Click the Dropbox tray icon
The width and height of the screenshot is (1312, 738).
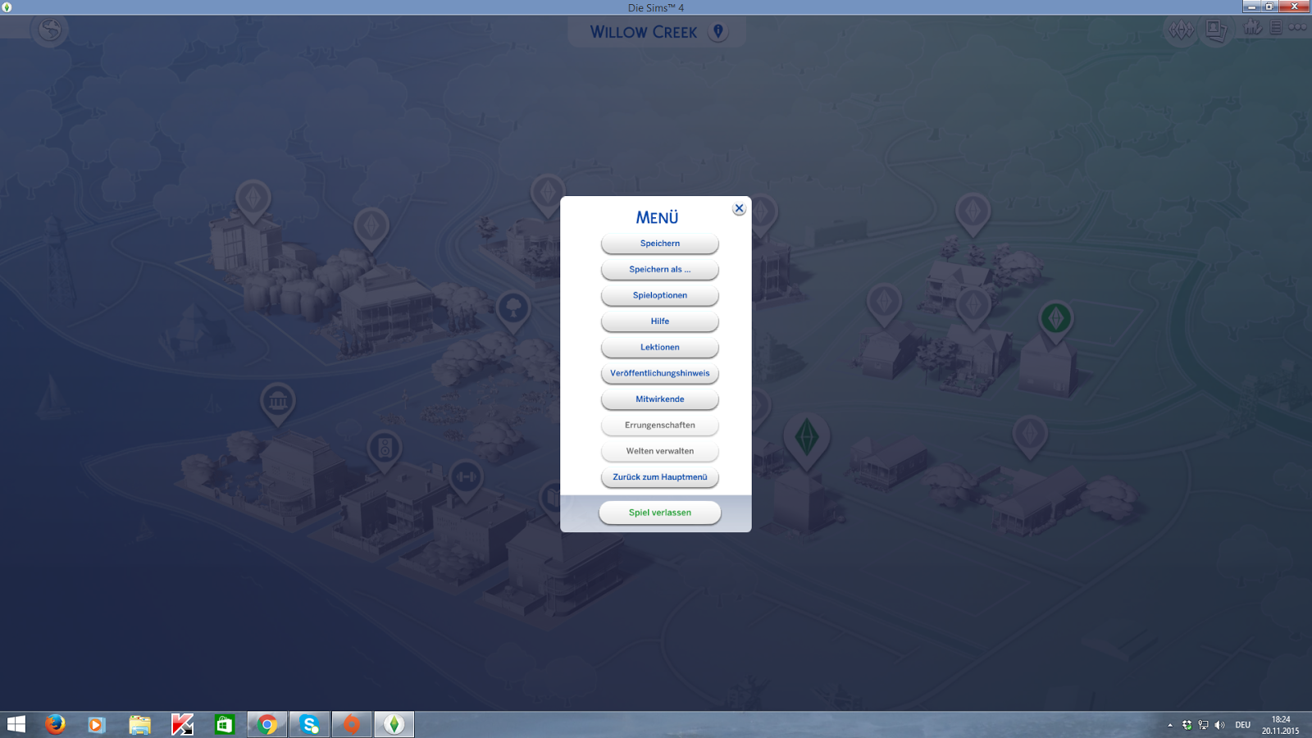(1187, 725)
